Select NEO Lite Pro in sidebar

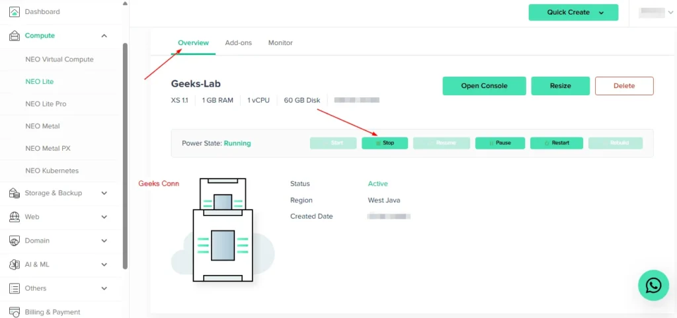pyautogui.click(x=46, y=104)
